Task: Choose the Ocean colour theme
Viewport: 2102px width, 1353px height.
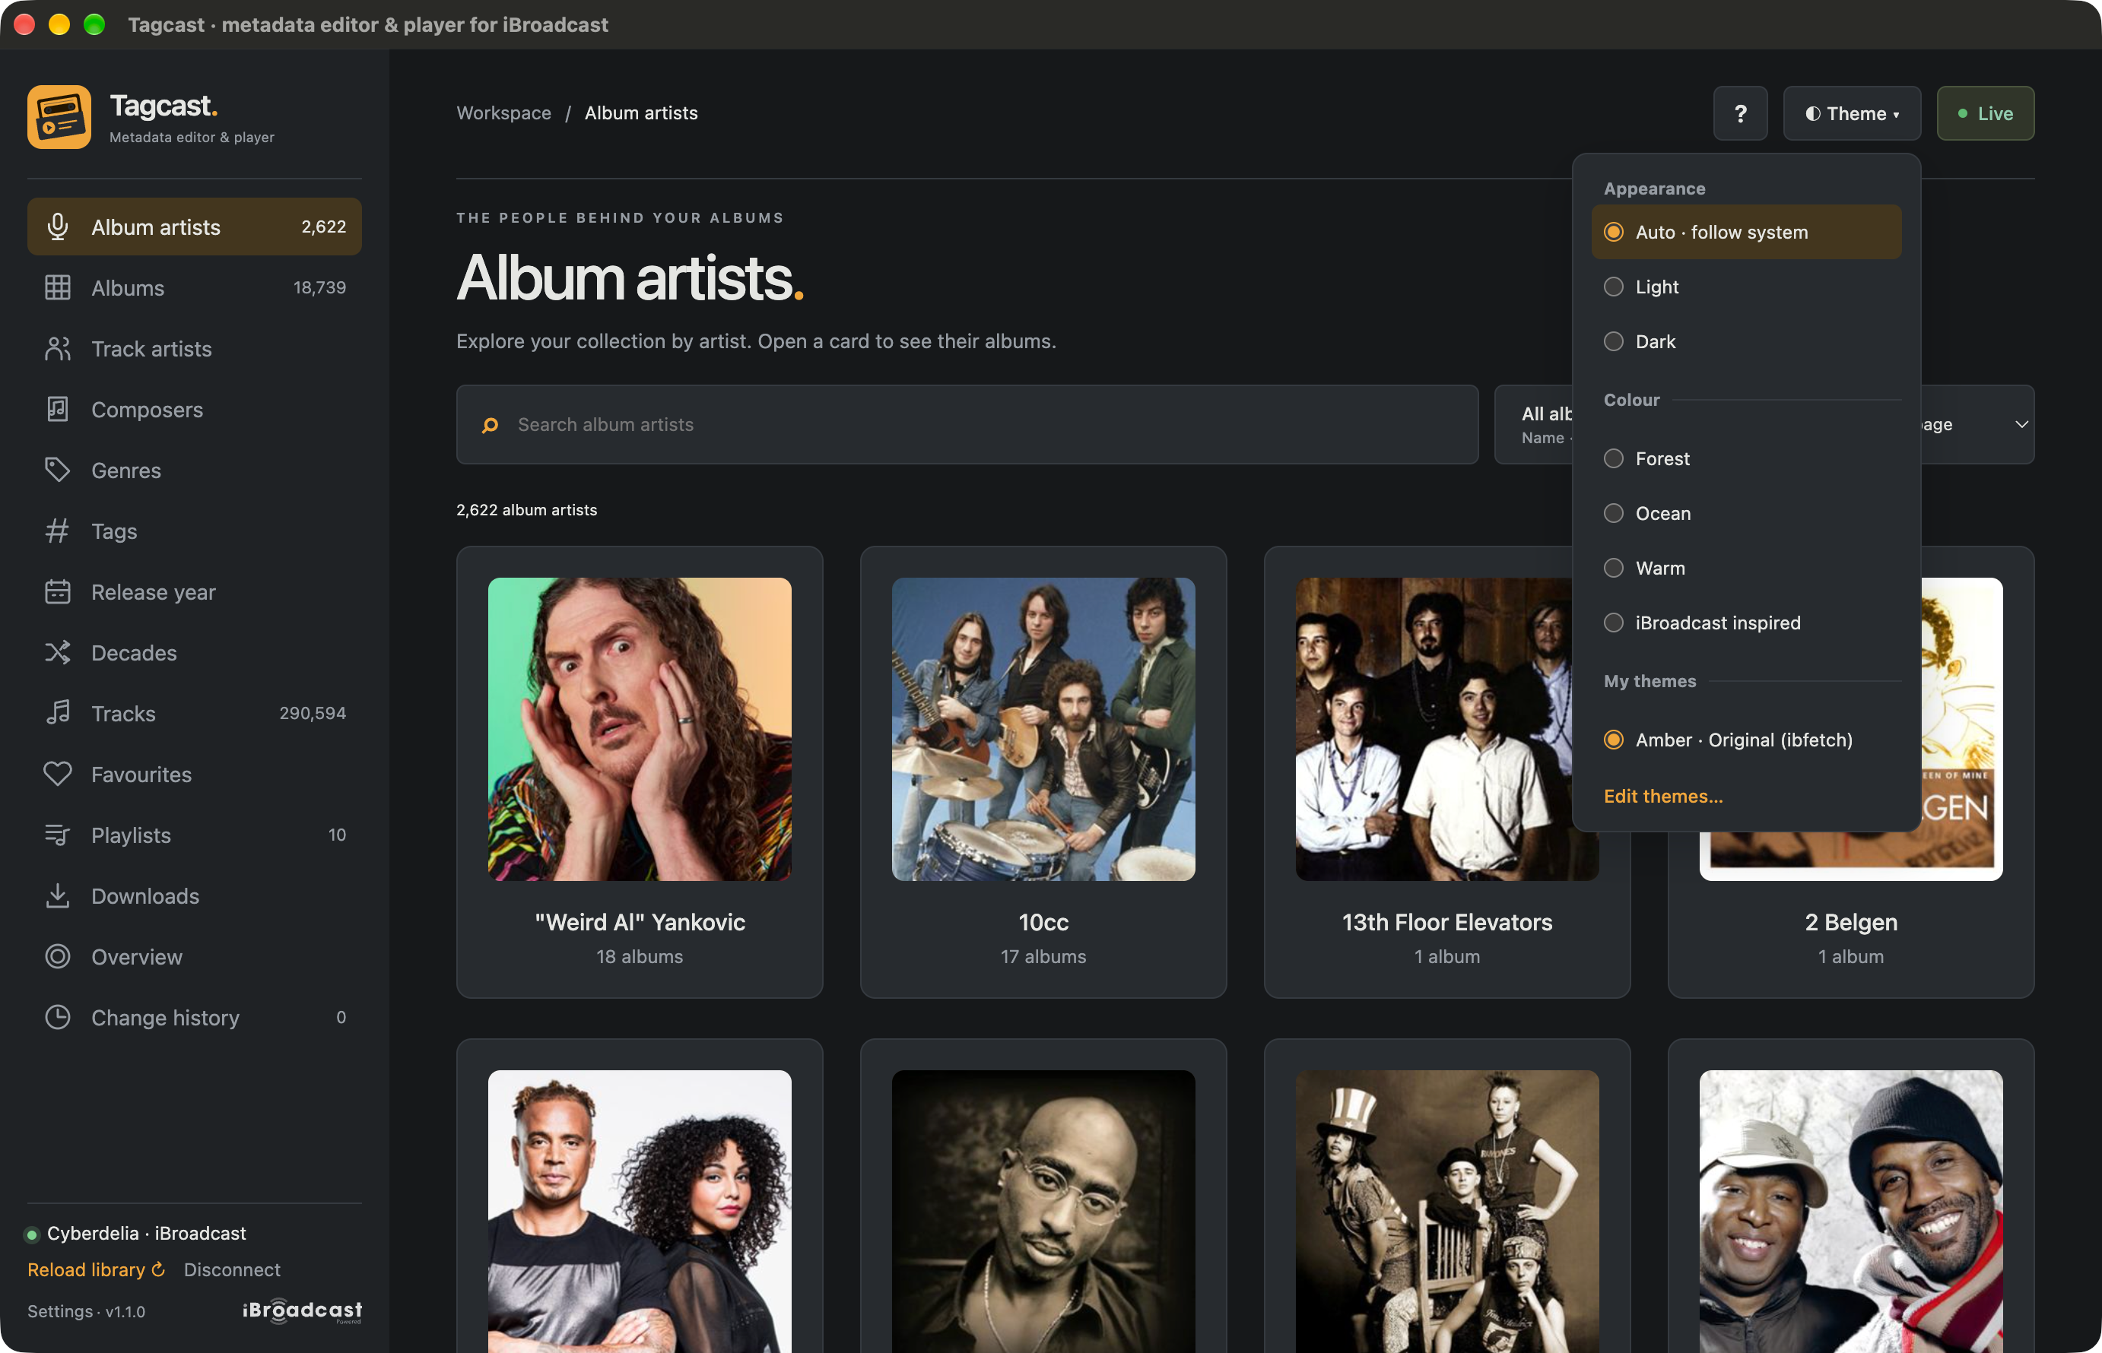Action: coord(1746,513)
